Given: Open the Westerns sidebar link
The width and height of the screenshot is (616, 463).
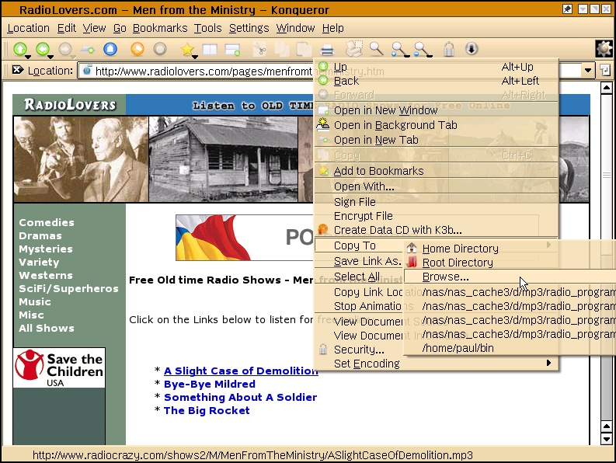Looking at the screenshot, I should tap(46, 275).
